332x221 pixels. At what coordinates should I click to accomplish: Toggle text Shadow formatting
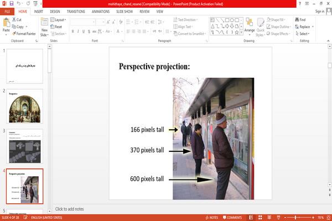click(x=89, y=31)
